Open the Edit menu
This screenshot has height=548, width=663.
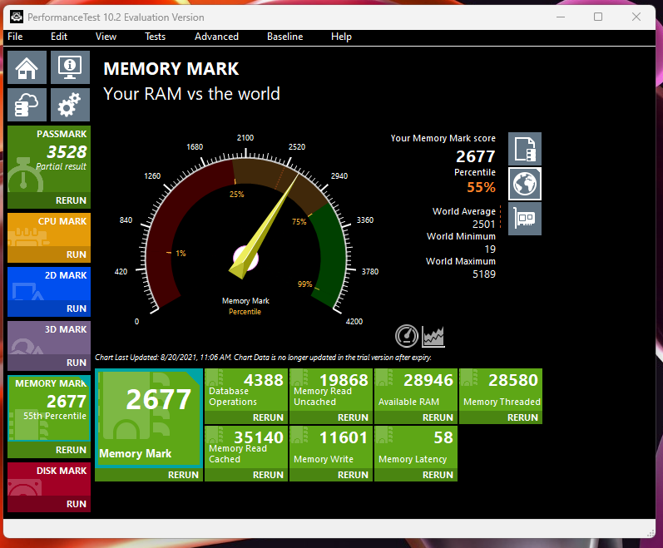point(59,37)
